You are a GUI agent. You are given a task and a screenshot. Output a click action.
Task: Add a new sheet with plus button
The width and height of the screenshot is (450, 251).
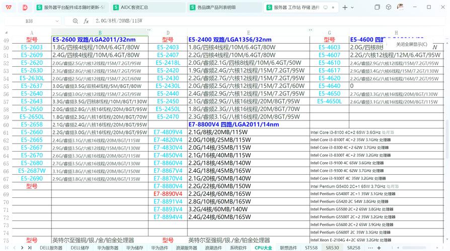379,247
